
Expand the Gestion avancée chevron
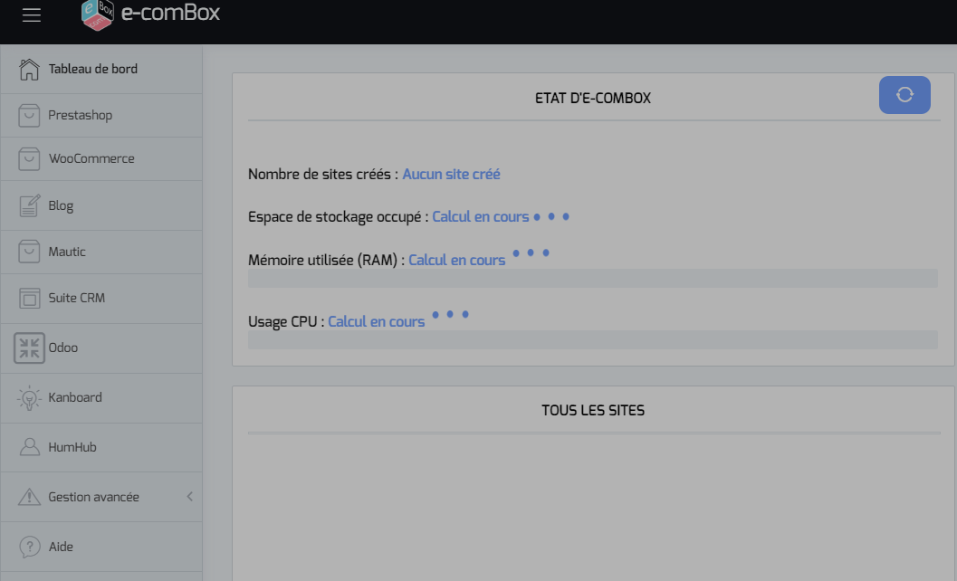(x=190, y=497)
